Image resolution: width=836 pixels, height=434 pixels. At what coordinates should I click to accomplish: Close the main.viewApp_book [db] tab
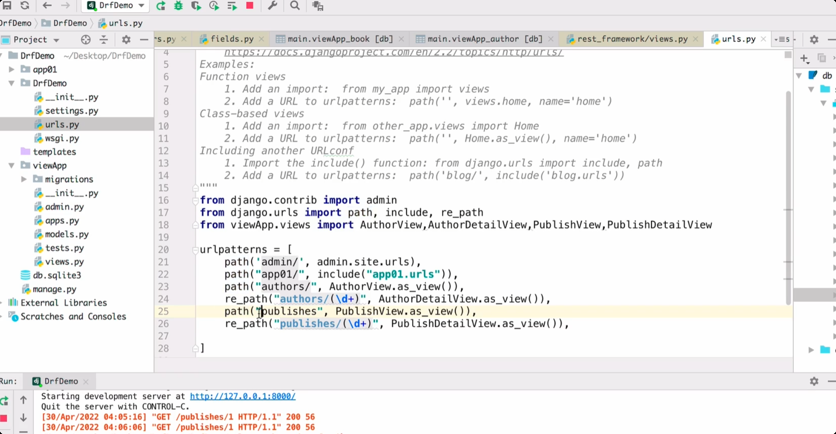401,39
